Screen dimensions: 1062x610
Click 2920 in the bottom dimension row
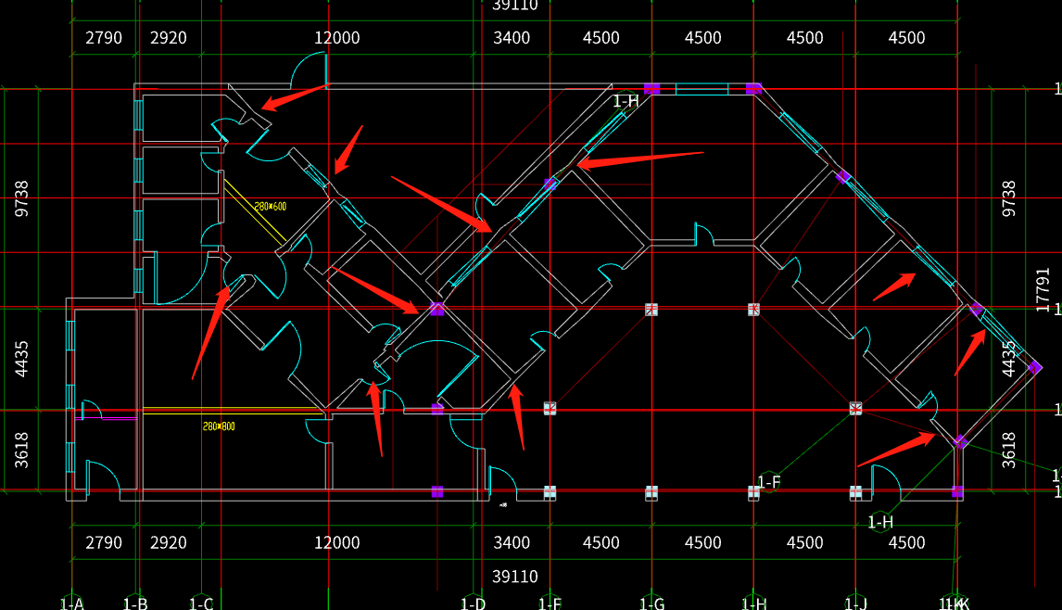click(168, 543)
